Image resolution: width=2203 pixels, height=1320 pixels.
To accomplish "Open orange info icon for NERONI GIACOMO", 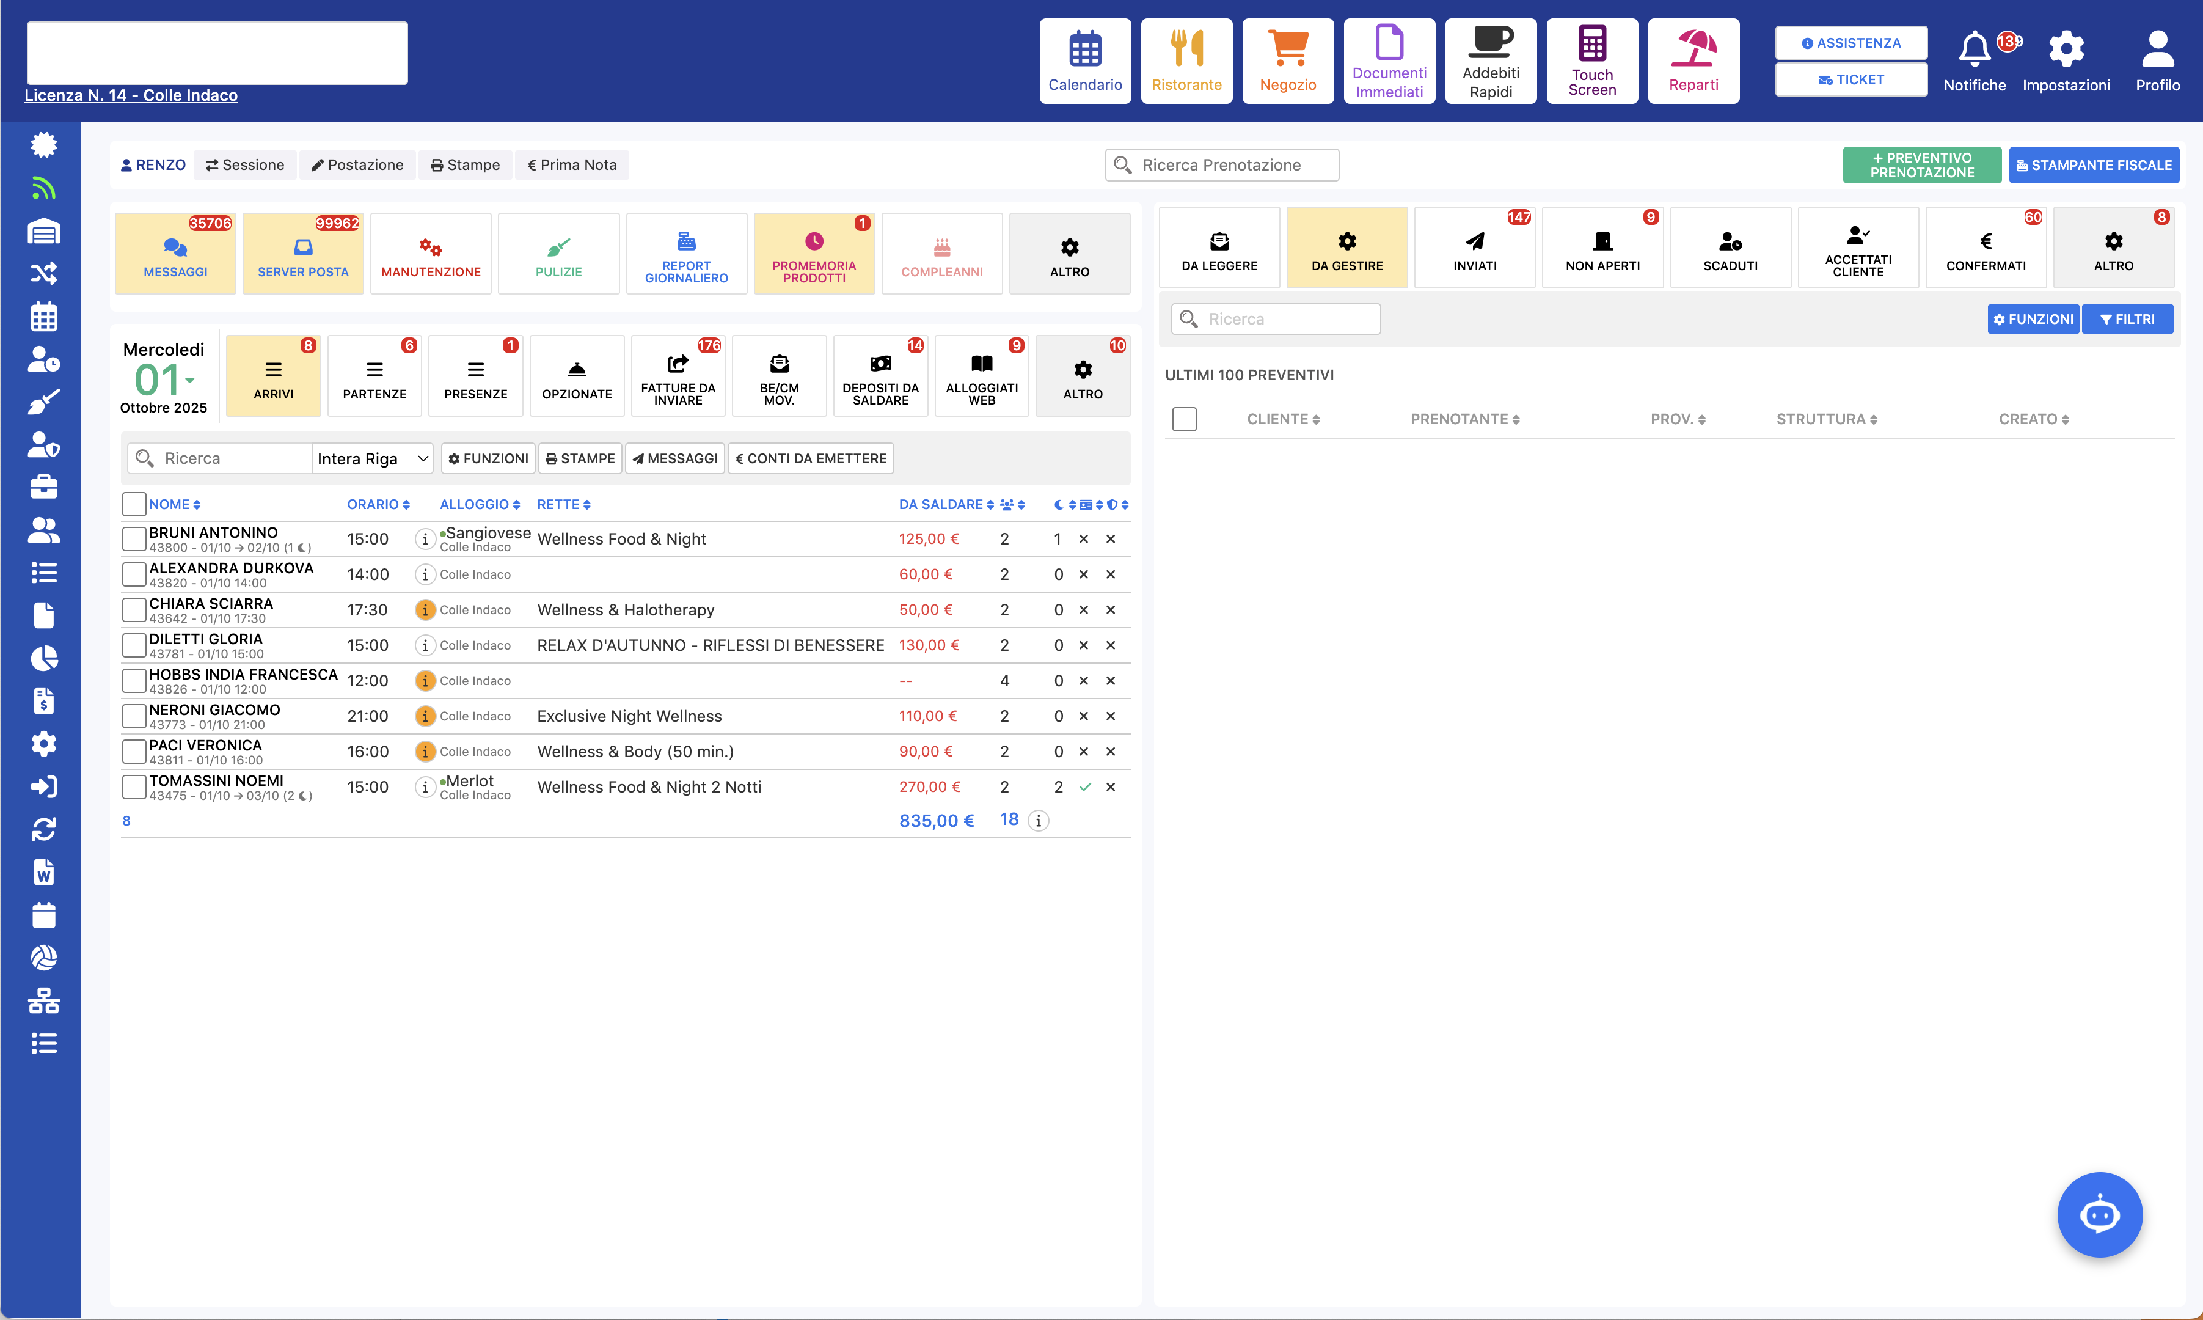I will point(425,716).
